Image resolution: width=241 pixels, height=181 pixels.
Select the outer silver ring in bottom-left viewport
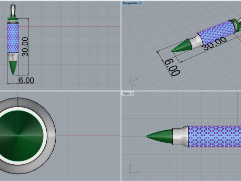(x=52, y=136)
